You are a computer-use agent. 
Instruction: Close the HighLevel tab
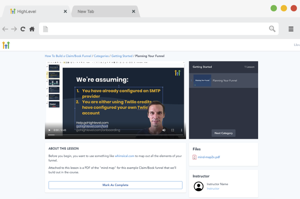click(x=65, y=12)
